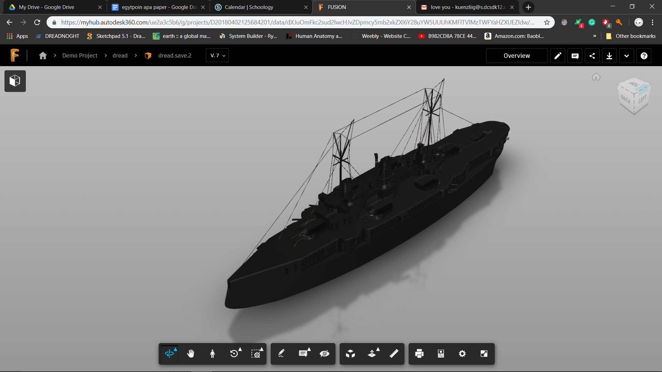Select the FUSION browser tab
Viewport: 662px width, 372px height.
[363, 7]
